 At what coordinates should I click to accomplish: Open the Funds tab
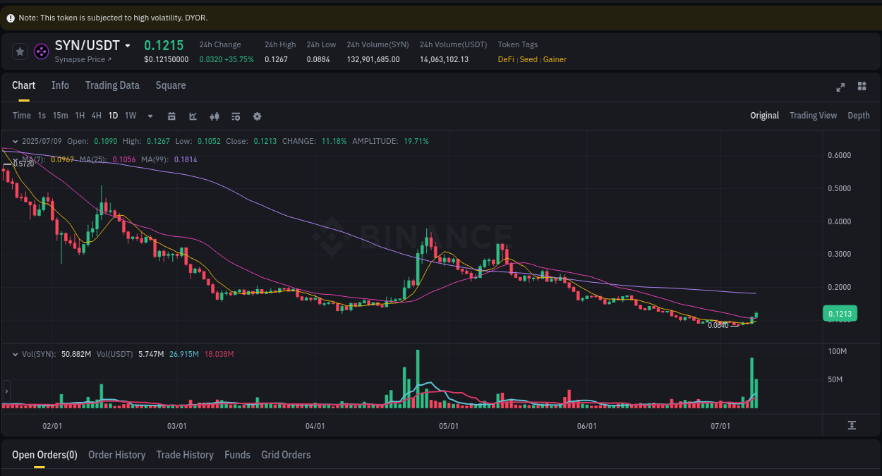click(x=237, y=455)
